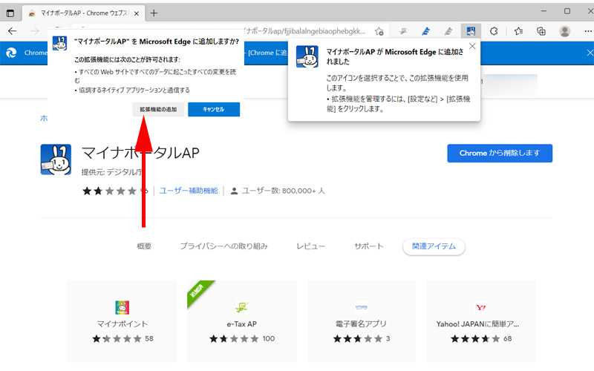The image size is (594, 371).
Task: Open the ユーザー補助機能 category link
Action: 189,191
